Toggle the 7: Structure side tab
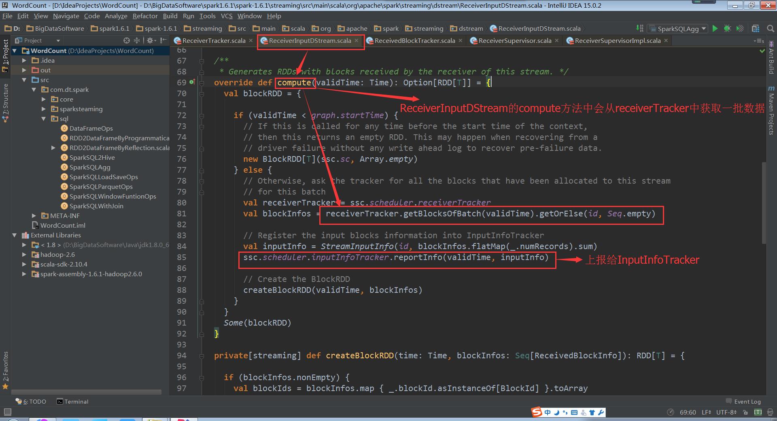777x421 pixels. click(5, 103)
